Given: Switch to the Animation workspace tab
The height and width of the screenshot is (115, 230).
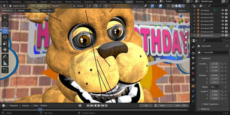Looking at the screenshot, I should click(x=16, y=2).
